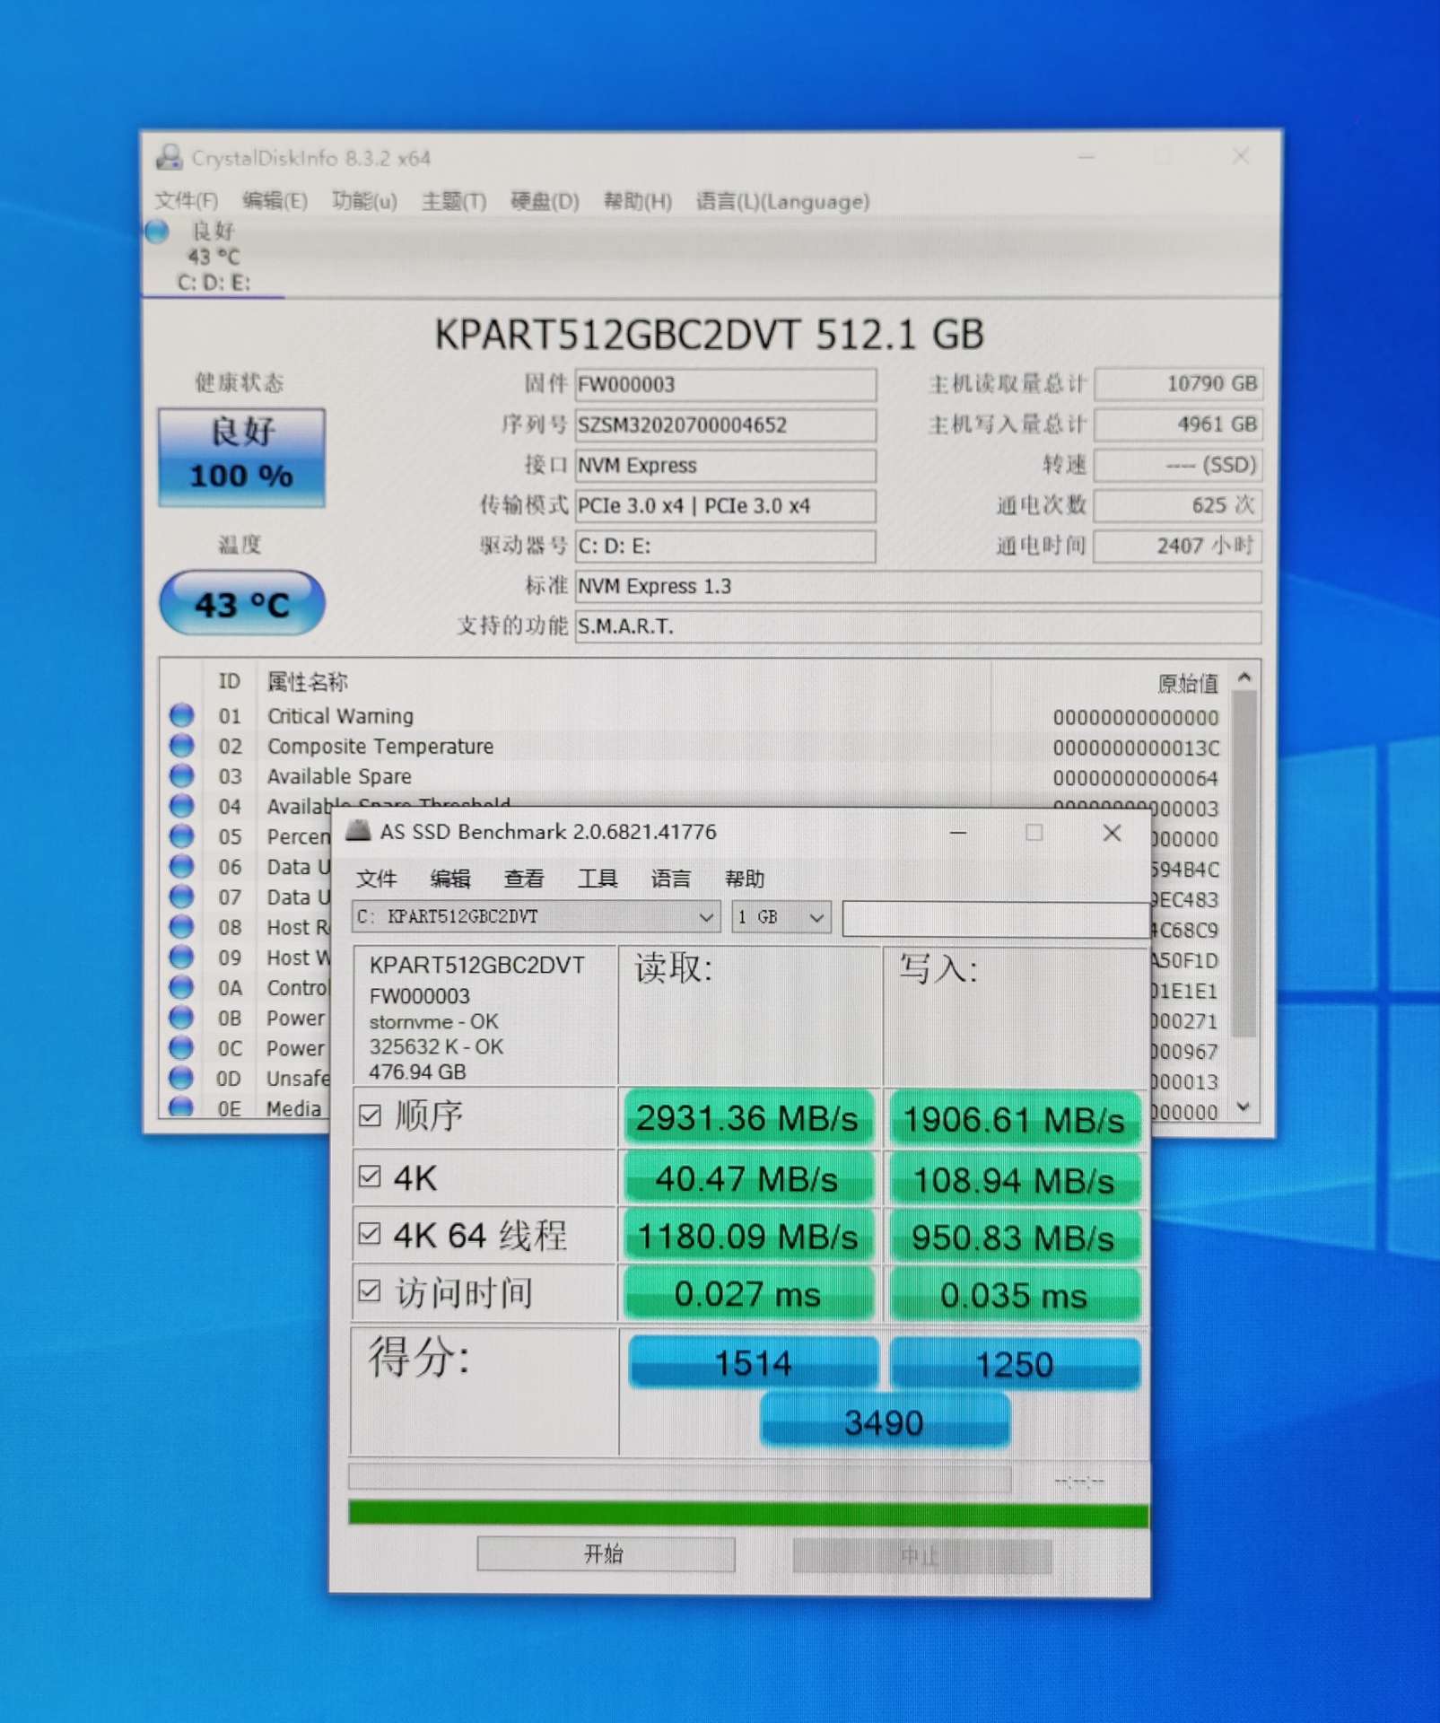This screenshot has height=1723, width=1440.
Task: Open the 查看 menu in AS SSD Benchmark
Action: (523, 879)
